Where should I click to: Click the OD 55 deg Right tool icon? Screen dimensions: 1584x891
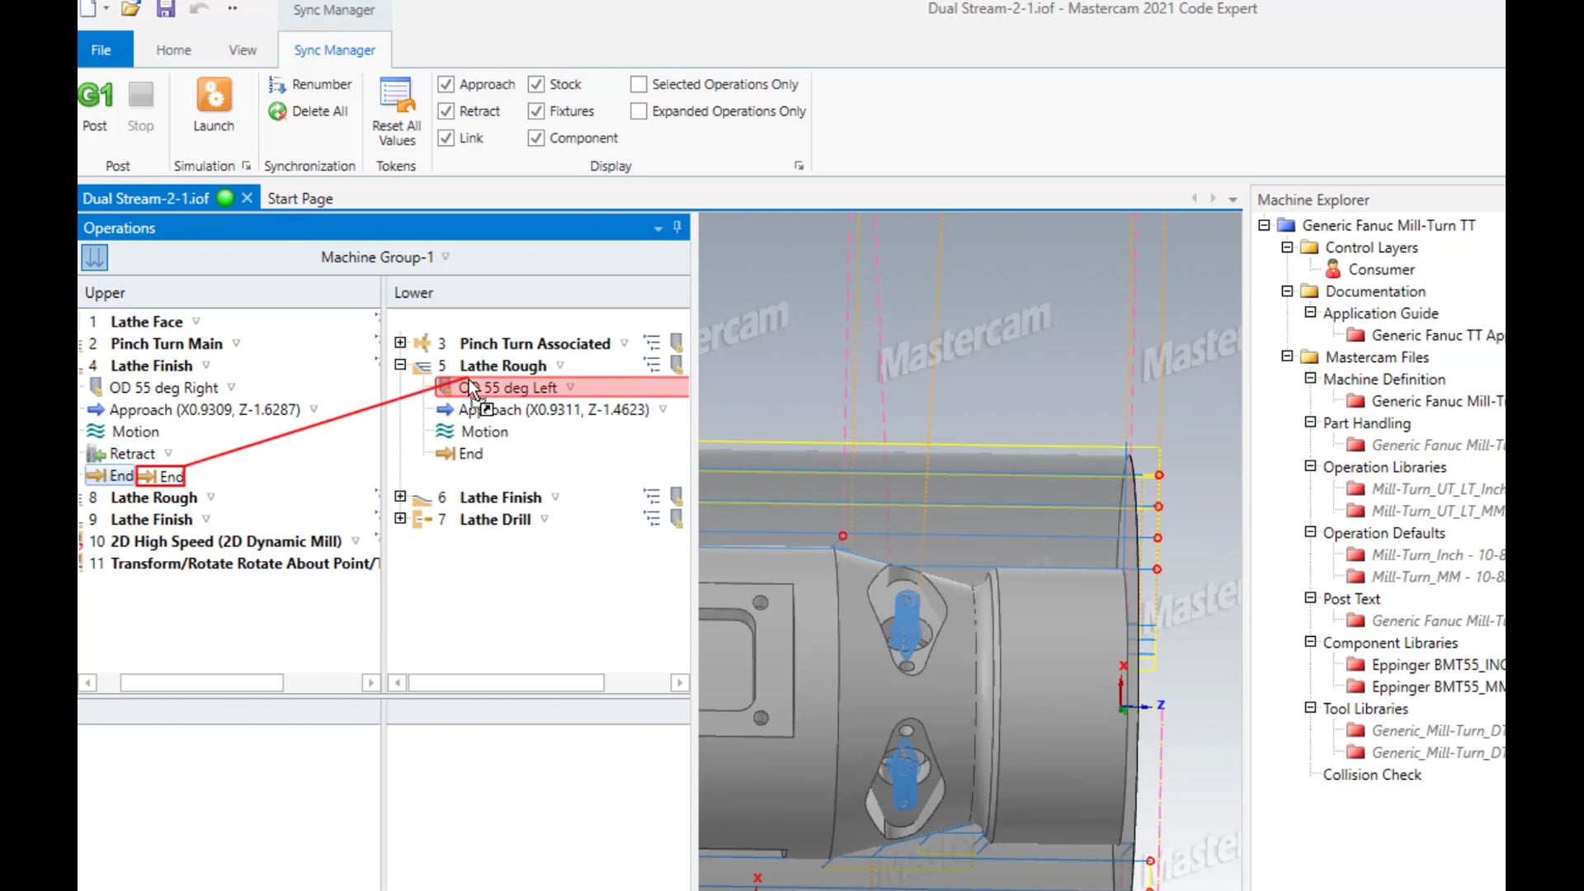[x=96, y=387]
